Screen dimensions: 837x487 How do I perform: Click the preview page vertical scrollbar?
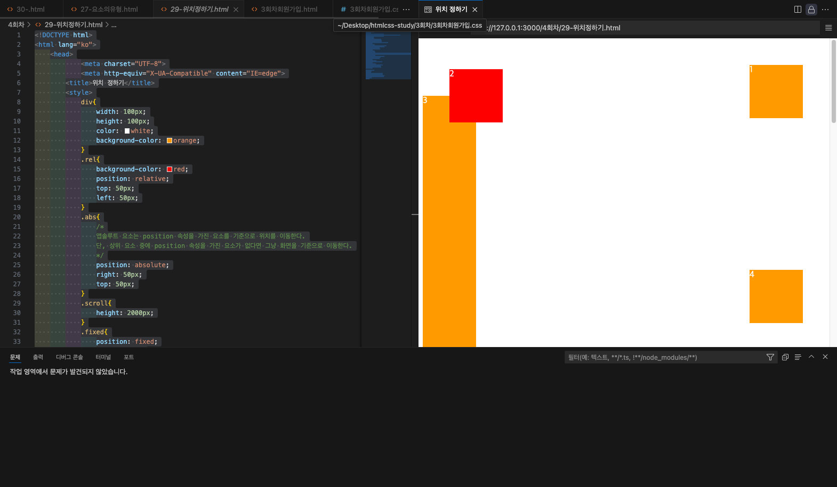(833, 81)
